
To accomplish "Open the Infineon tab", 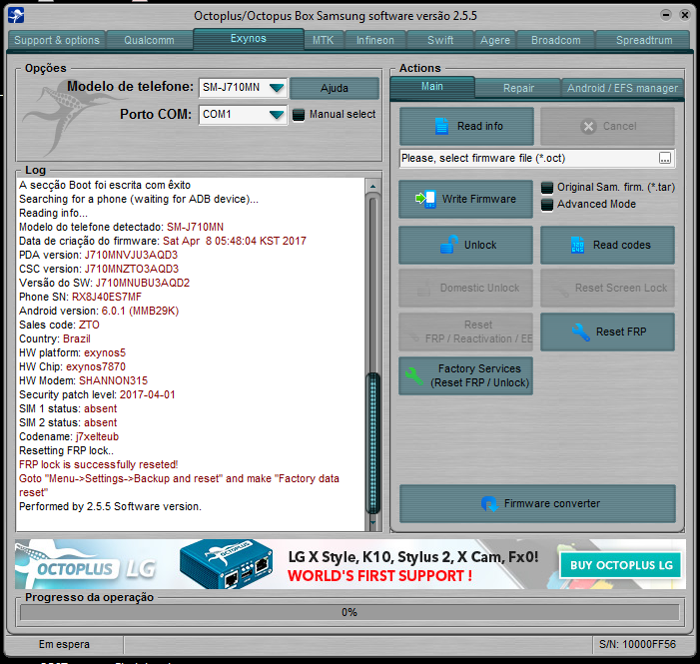I will point(375,40).
